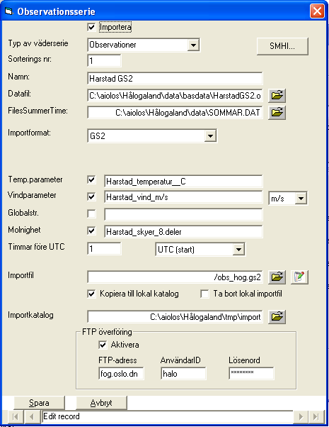This screenshot has height=427, width=329.
Task: Open the m/s wind unit dropdown
Action: [301, 199]
